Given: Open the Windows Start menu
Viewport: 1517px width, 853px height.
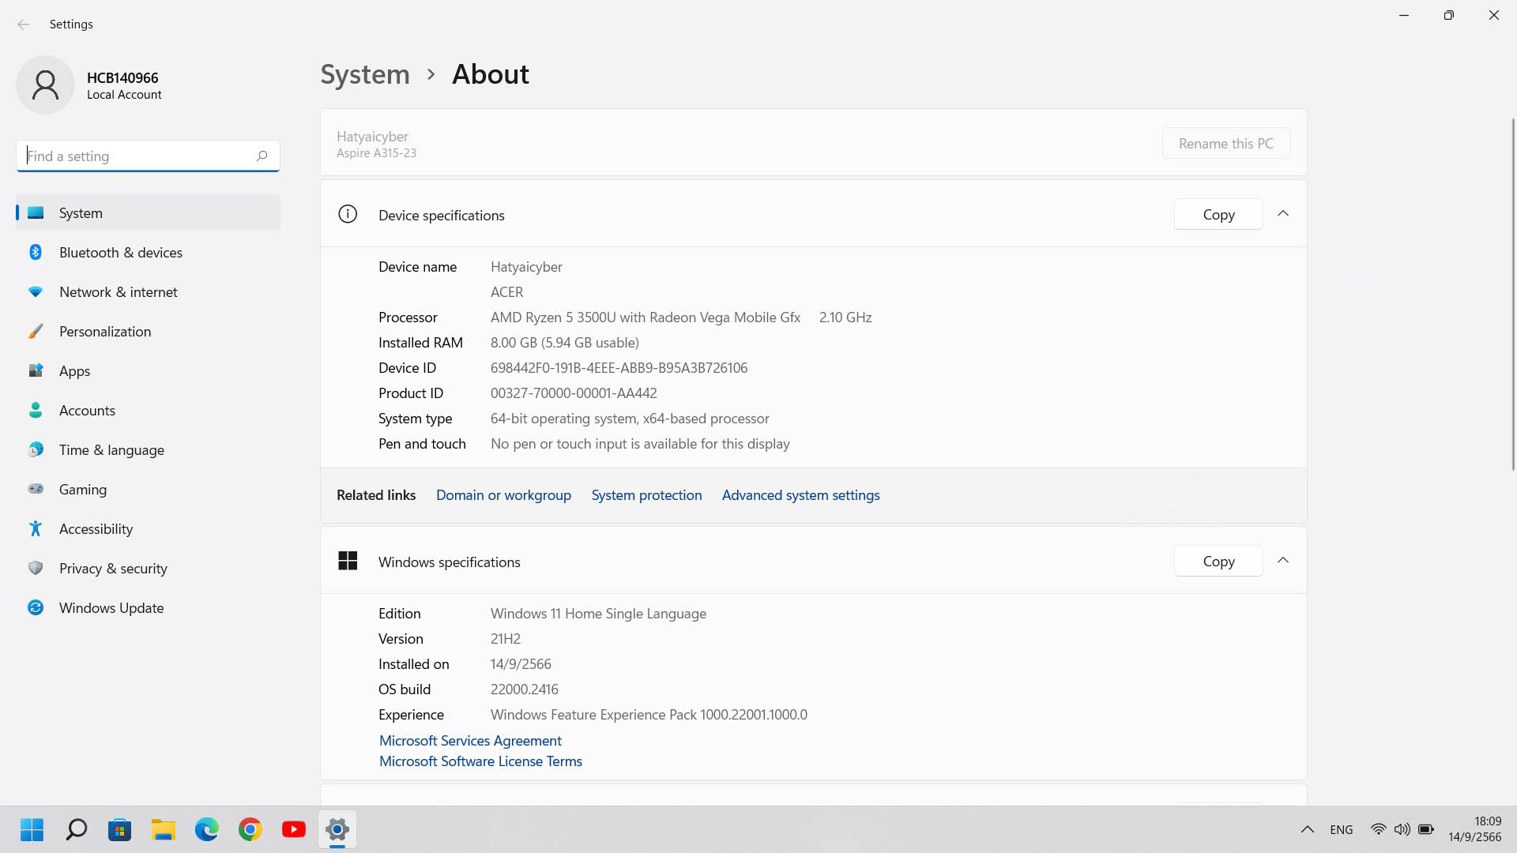Looking at the screenshot, I should 32,829.
